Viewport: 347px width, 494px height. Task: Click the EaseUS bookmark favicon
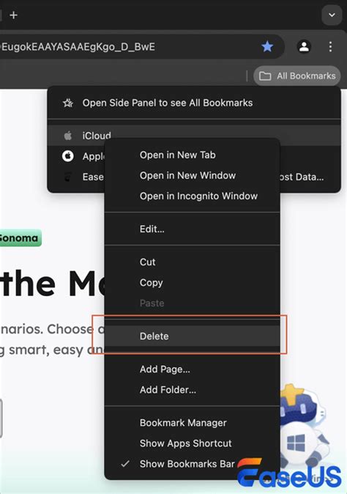[x=67, y=177]
